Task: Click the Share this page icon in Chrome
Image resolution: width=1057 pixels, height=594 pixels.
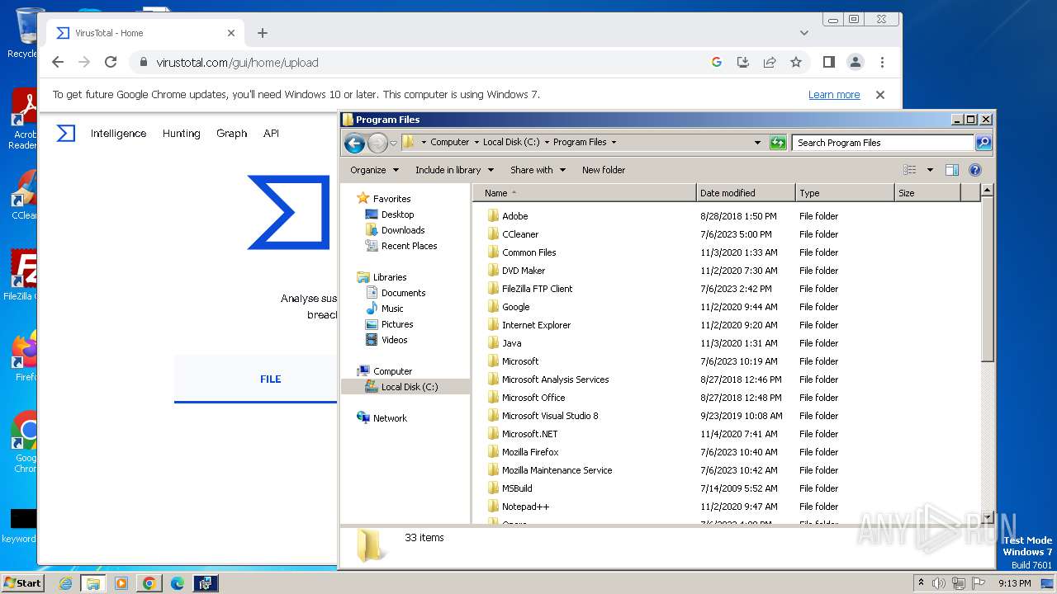Action: pos(770,62)
